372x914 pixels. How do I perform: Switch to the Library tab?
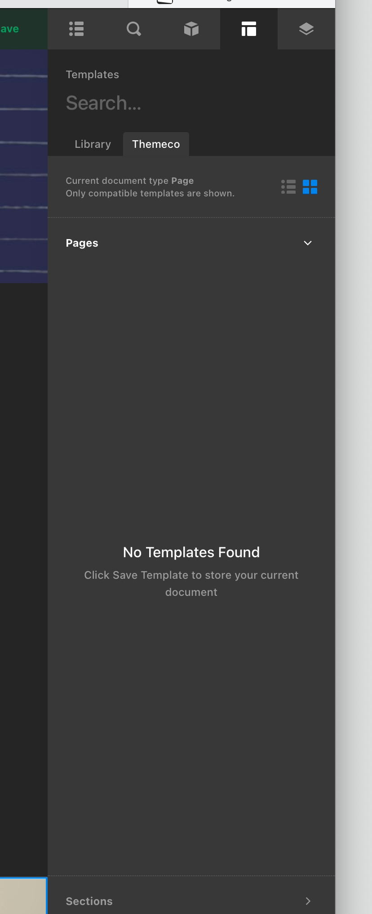click(93, 144)
